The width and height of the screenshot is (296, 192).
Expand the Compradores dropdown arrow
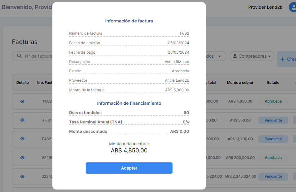(x=269, y=56)
